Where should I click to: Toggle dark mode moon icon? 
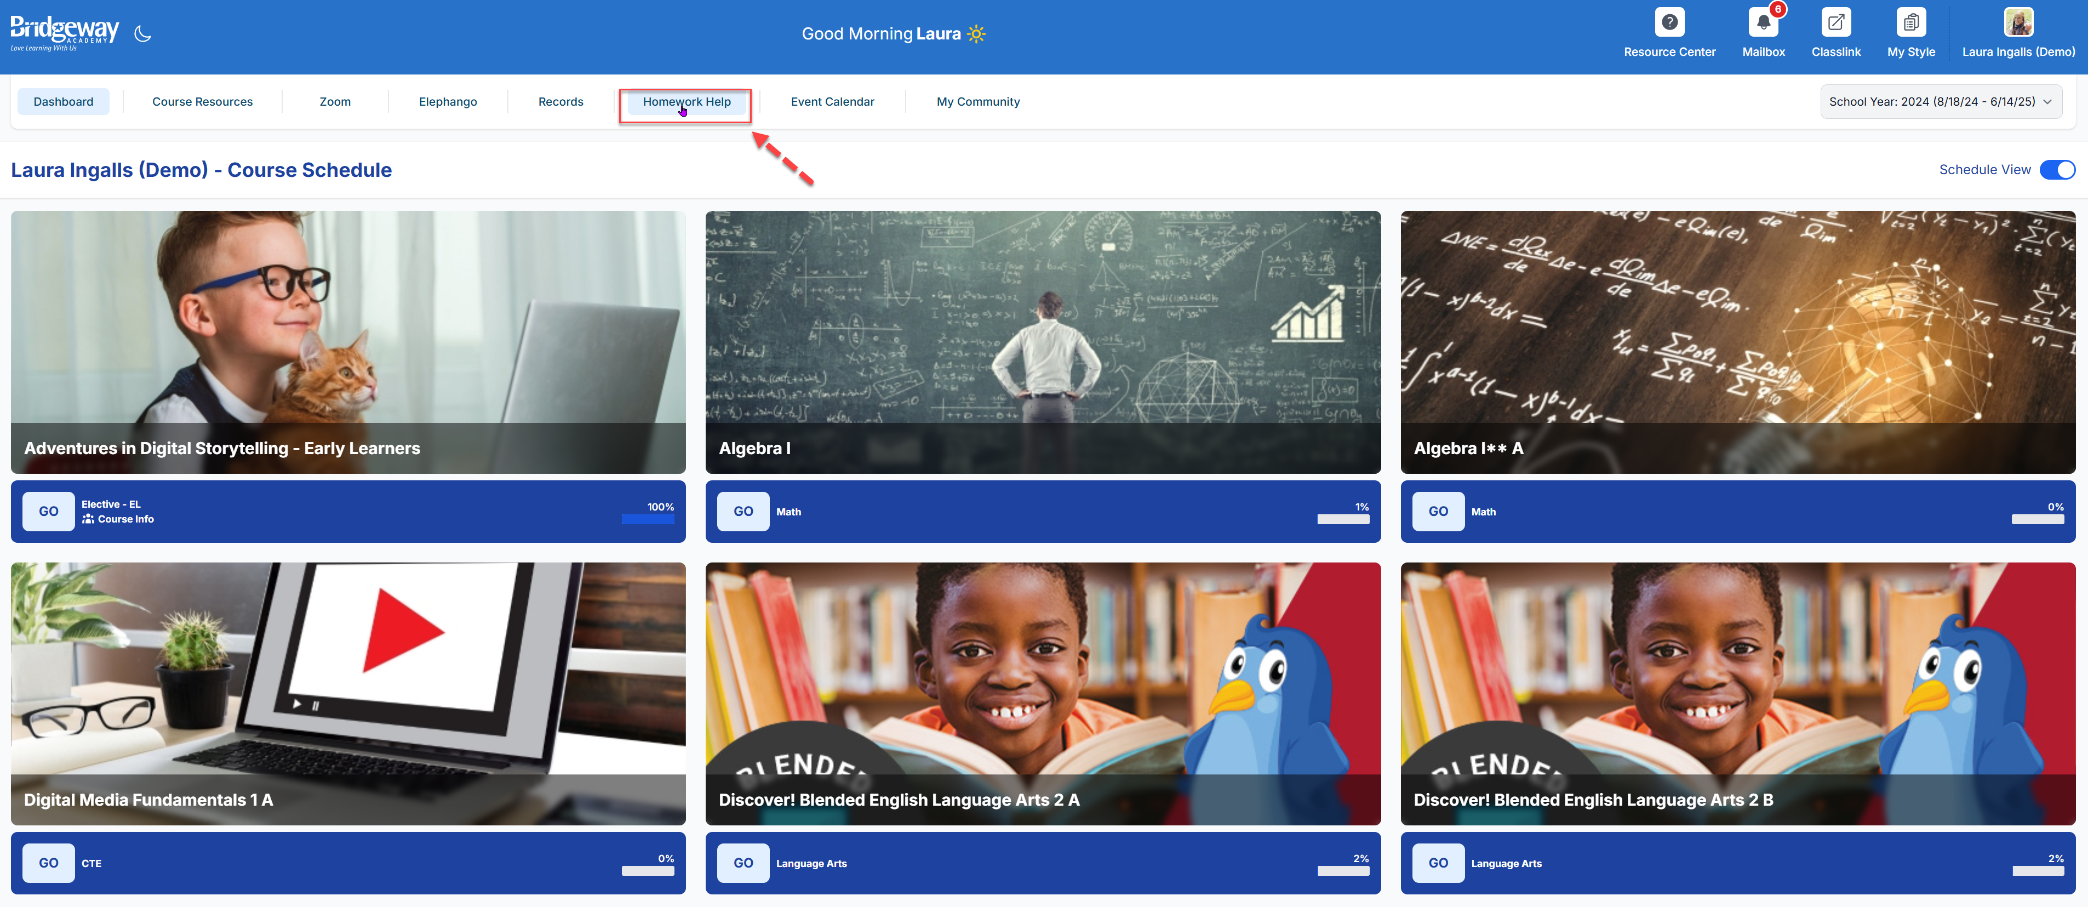pyautogui.click(x=142, y=34)
